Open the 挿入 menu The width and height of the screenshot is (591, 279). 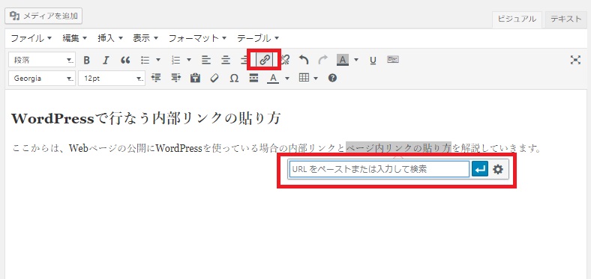click(x=110, y=38)
